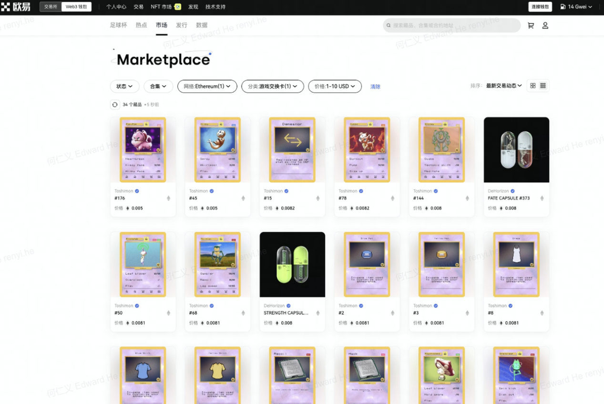
Task: Click the Ethereum icon on card #50
Action: 168,313
